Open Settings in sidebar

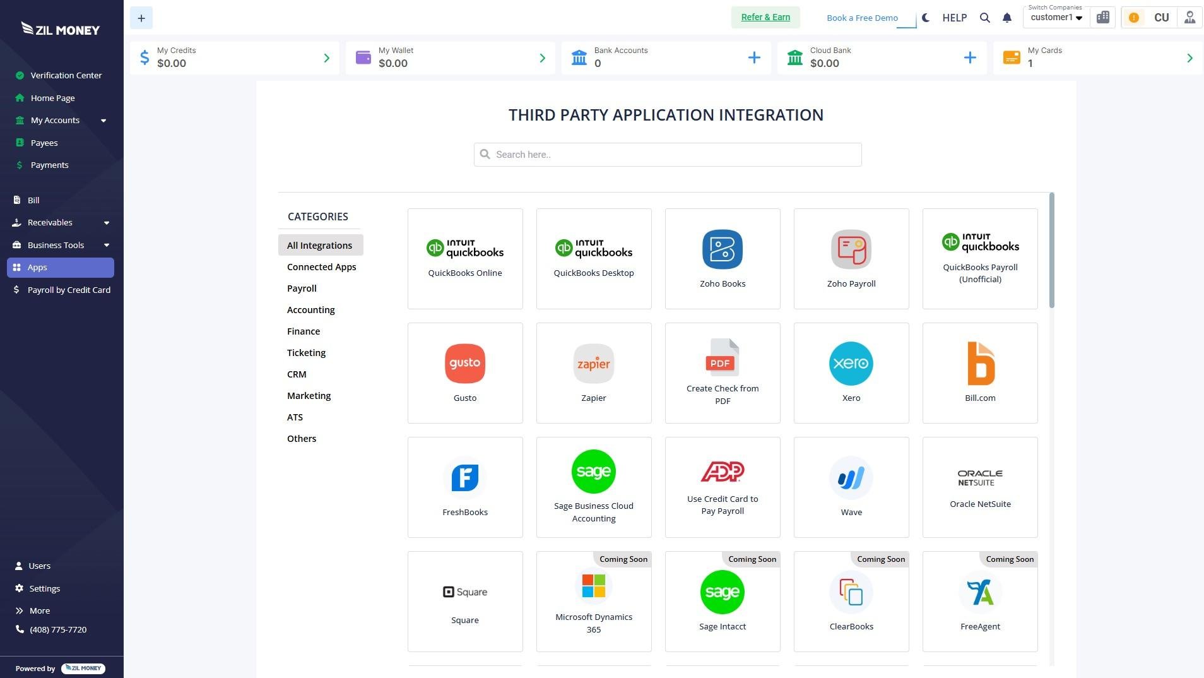[x=38, y=589]
